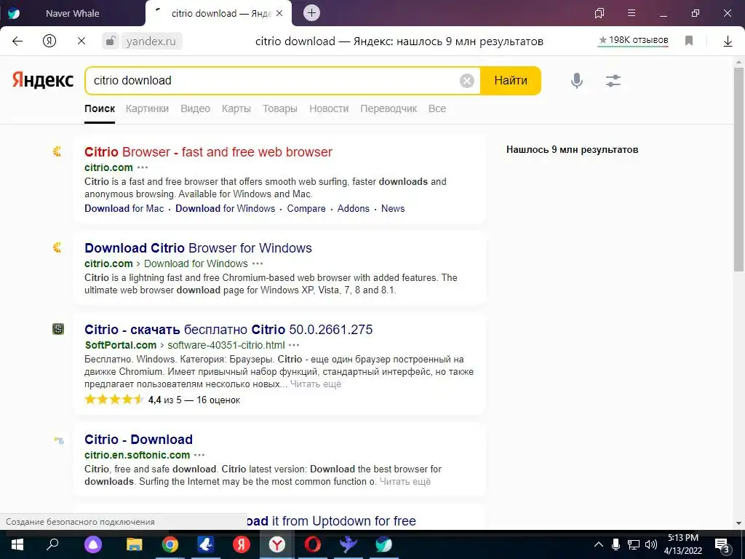Viewport: 745px width, 559px height.
Task: Bookmark this page with the bookmark icon
Action: pyautogui.click(x=688, y=41)
